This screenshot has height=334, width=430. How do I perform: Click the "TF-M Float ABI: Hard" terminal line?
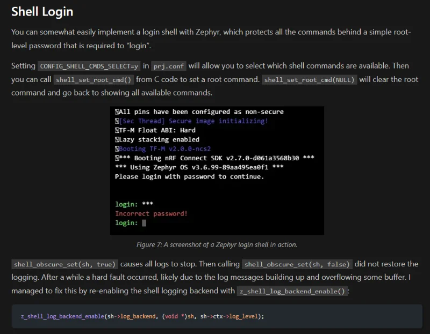click(x=157, y=130)
